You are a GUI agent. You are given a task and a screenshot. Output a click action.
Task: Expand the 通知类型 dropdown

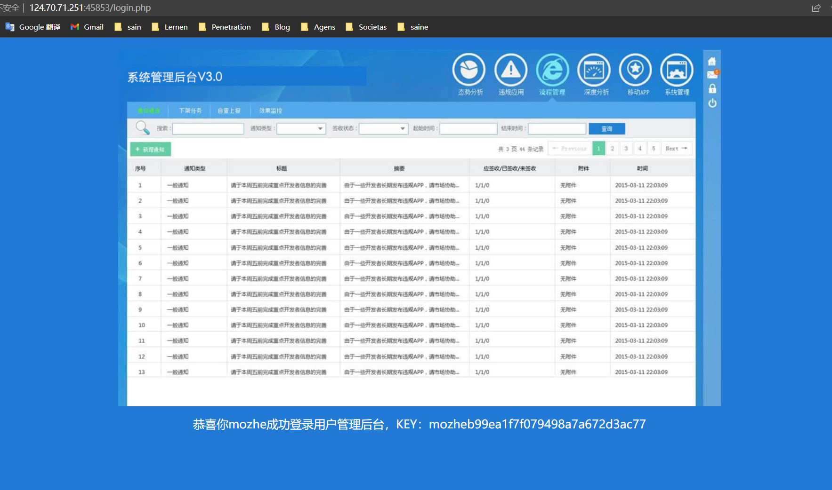coord(301,128)
